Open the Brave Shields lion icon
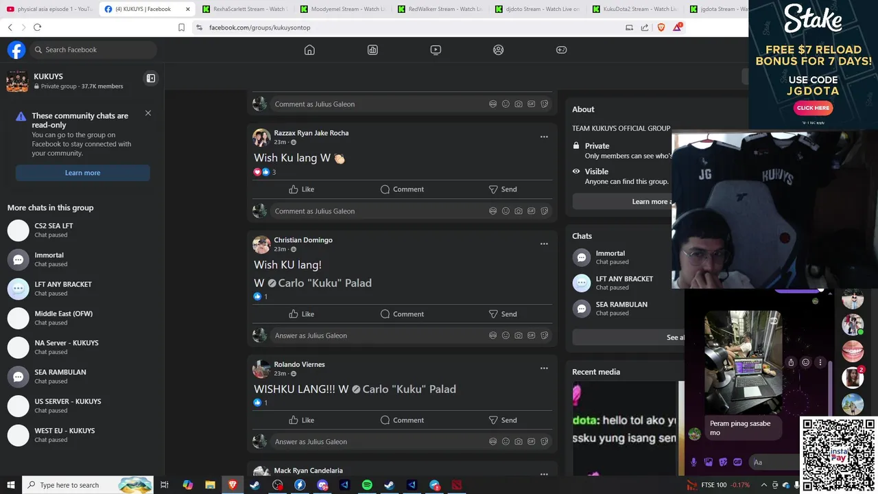Image resolution: width=878 pixels, height=494 pixels. (661, 27)
